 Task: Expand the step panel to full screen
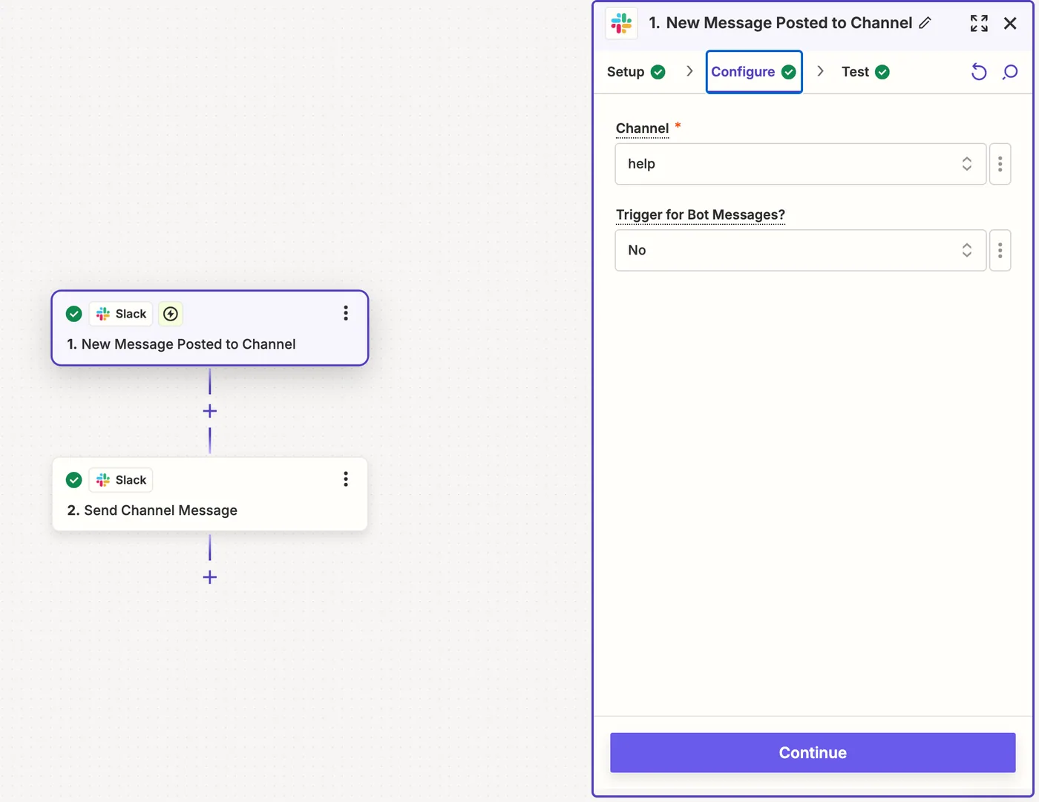tap(979, 23)
